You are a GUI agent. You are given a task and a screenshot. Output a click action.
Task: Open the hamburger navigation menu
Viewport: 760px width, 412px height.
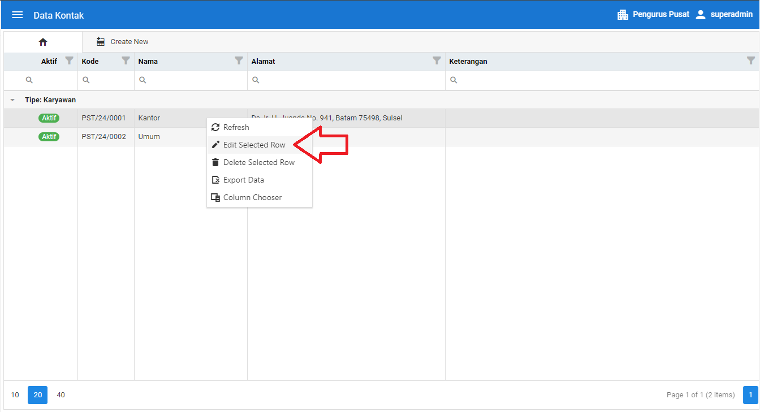(18, 15)
